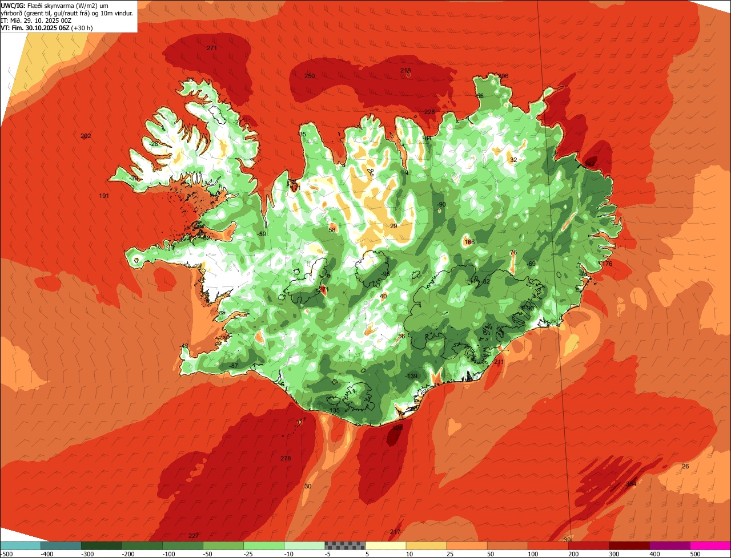This screenshot has height=558, width=731.
Task: Click the '271' value on the map
Action: click(212, 48)
